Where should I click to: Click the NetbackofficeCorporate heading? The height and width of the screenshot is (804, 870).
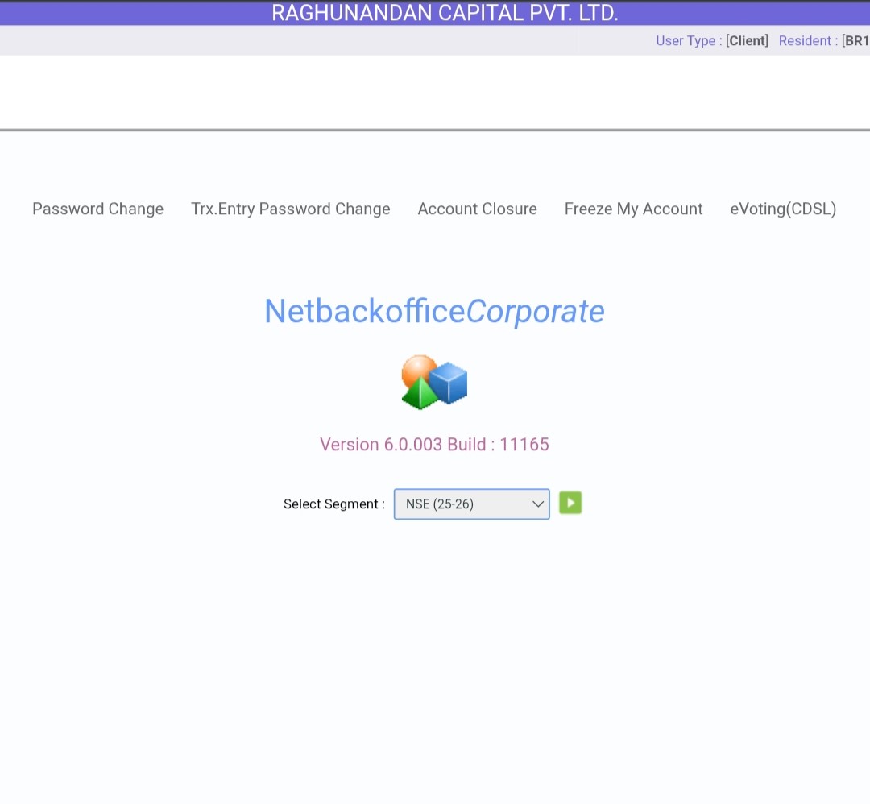(434, 312)
